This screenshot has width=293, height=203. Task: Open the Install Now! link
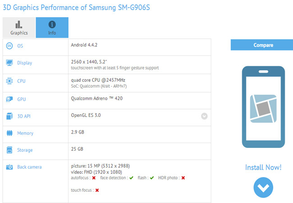click(x=263, y=167)
